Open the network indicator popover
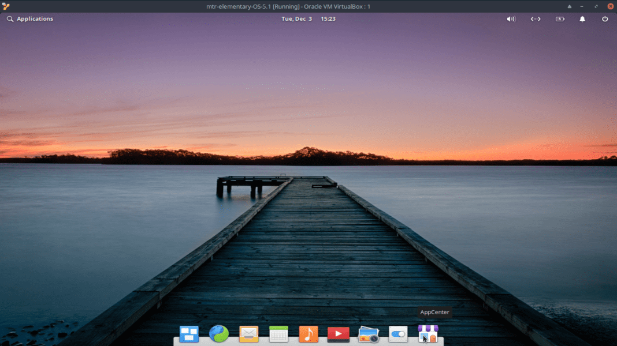Viewport: 617px width, 346px height. [x=535, y=18]
